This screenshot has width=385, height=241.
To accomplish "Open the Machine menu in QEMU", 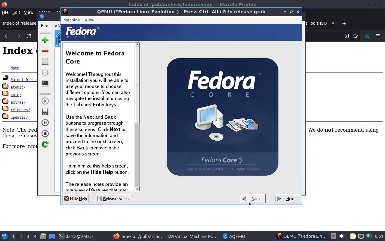I will click(x=72, y=20).
